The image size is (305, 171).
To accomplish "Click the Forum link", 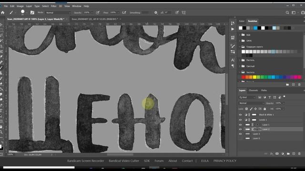I will pyautogui.click(x=159, y=161).
